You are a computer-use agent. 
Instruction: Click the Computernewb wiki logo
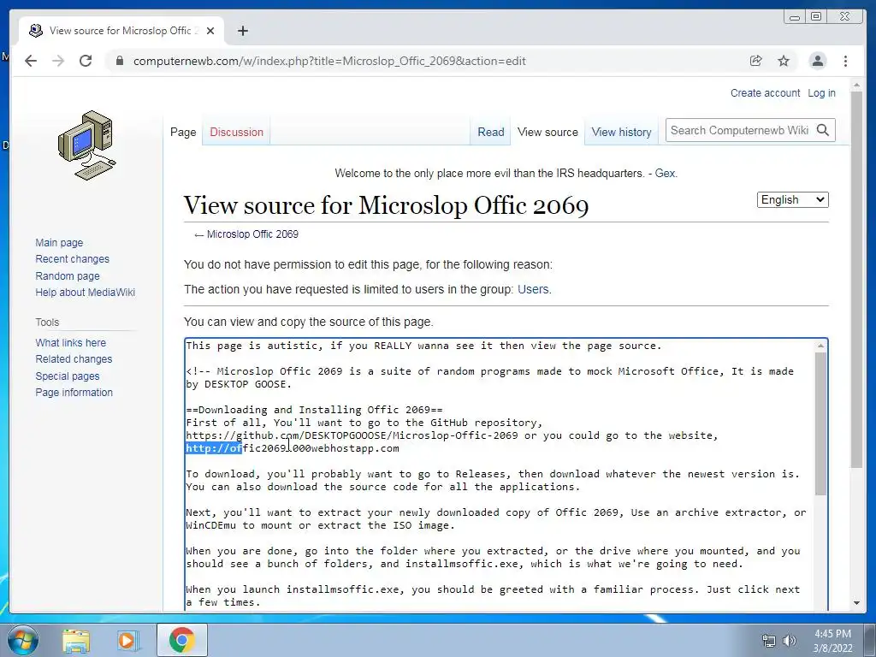pyautogui.click(x=87, y=145)
